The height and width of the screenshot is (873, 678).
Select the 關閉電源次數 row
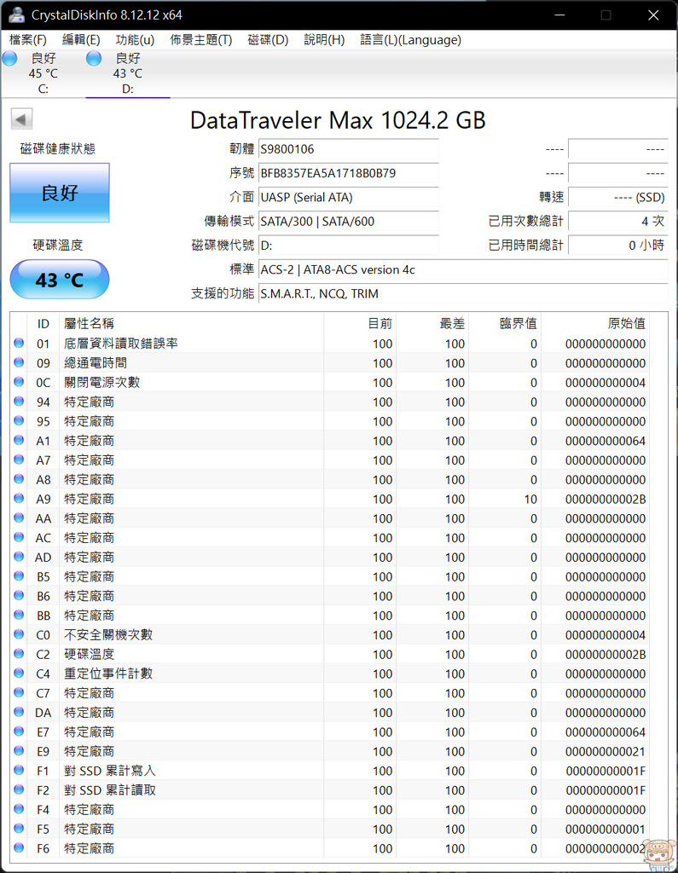coord(330,383)
